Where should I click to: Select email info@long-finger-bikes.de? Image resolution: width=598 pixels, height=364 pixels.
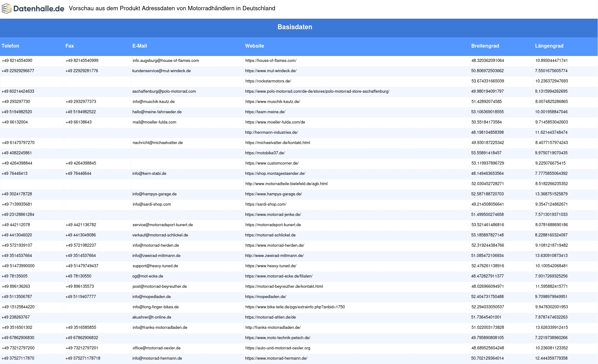point(155,307)
